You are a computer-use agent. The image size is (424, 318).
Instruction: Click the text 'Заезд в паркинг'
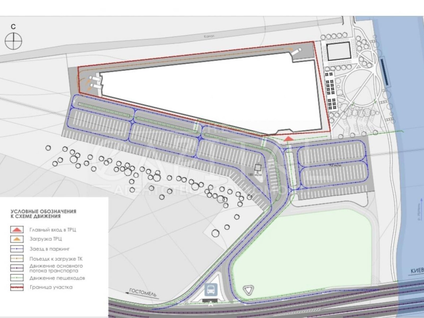[x=50, y=249]
